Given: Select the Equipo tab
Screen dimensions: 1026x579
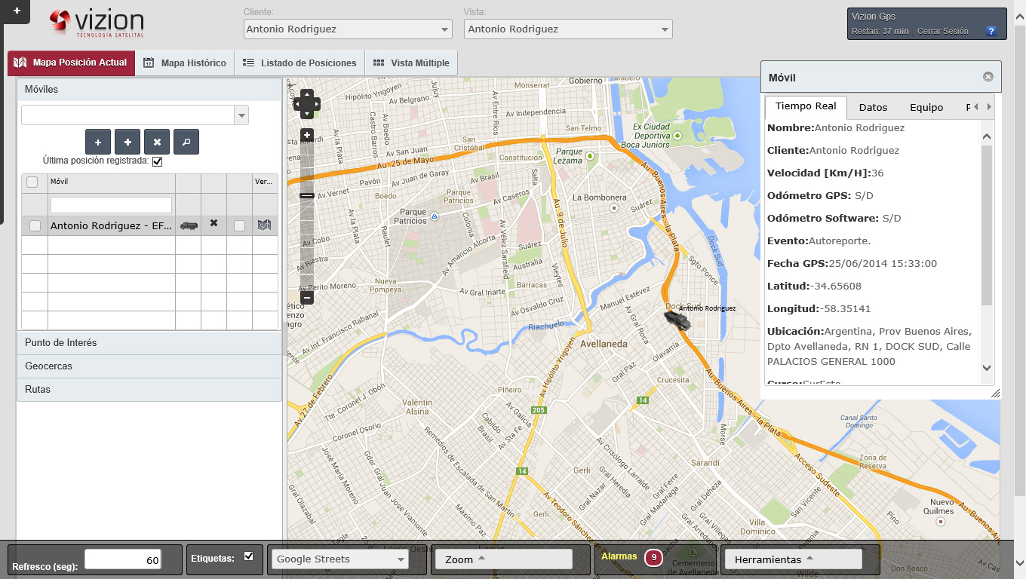Looking at the screenshot, I should point(926,108).
